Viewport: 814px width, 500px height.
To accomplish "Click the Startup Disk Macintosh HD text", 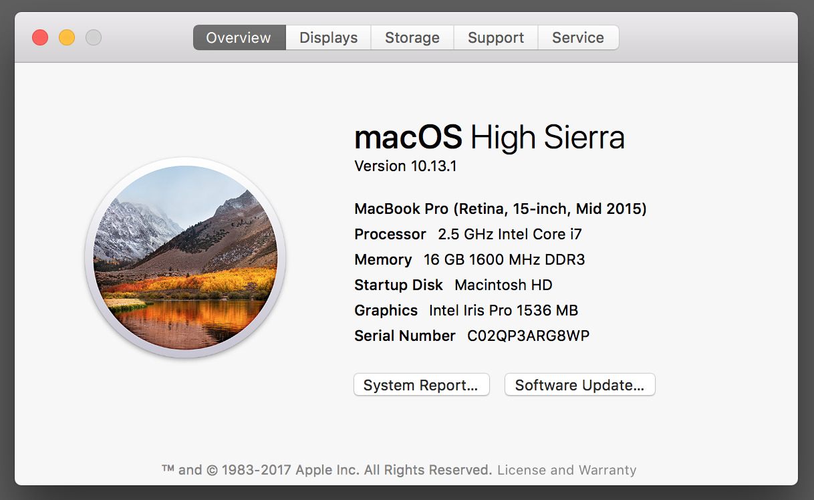I will click(x=503, y=285).
